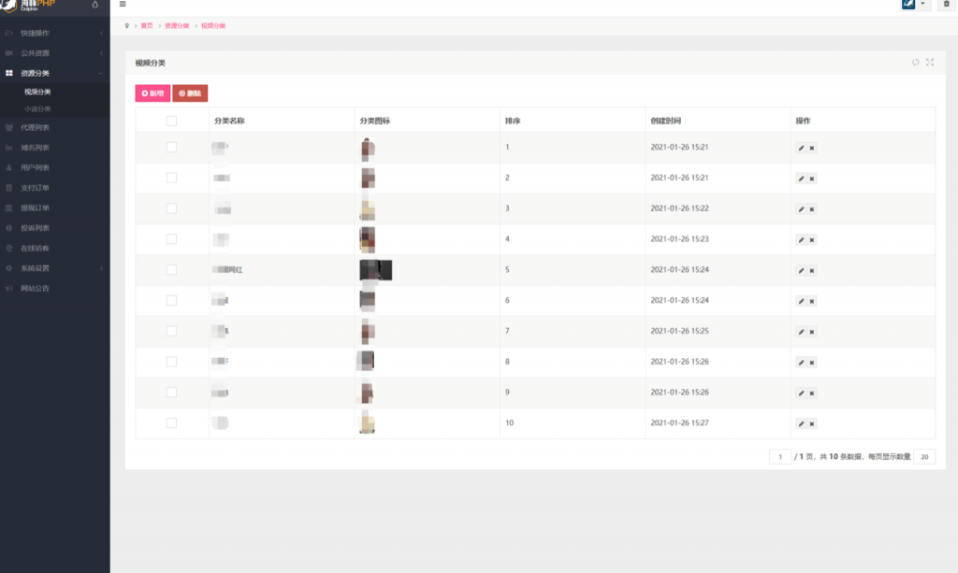This screenshot has height=573, width=958.
Task: Click the edit pencil for row 1
Action: tap(801, 148)
